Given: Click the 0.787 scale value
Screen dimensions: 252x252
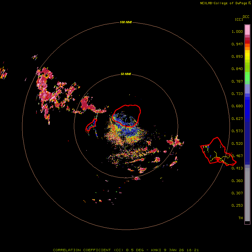Looking at the screenshot, I should (x=237, y=81).
